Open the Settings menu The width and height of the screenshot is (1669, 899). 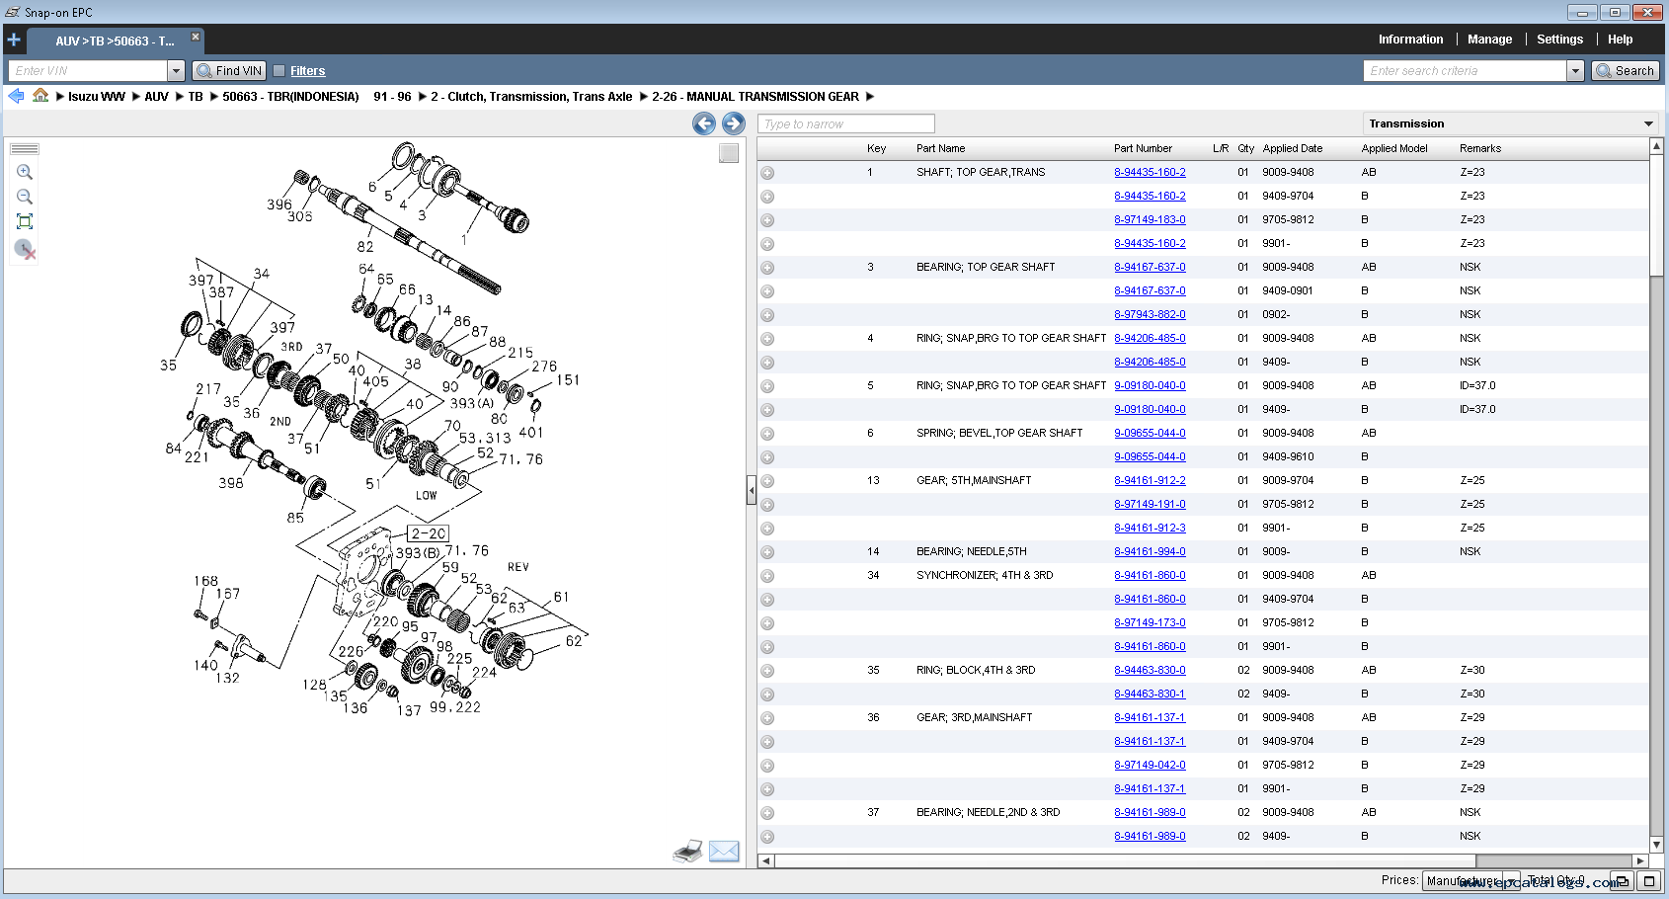pyautogui.click(x=1559, y=40)
